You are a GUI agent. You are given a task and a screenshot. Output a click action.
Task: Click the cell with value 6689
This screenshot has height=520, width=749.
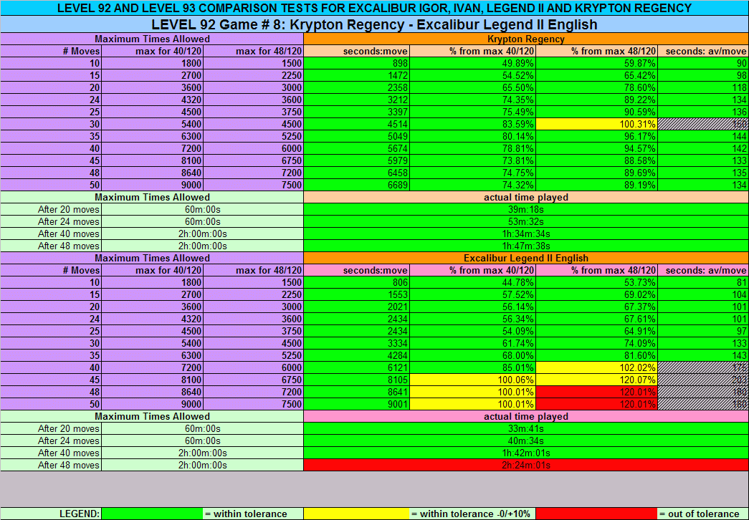point(356,186)
